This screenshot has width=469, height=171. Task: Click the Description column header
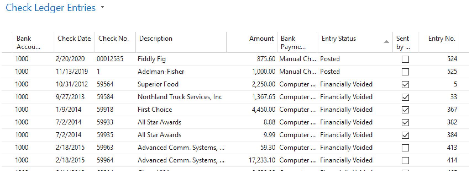pyautogui.click(x=156, y=39)
